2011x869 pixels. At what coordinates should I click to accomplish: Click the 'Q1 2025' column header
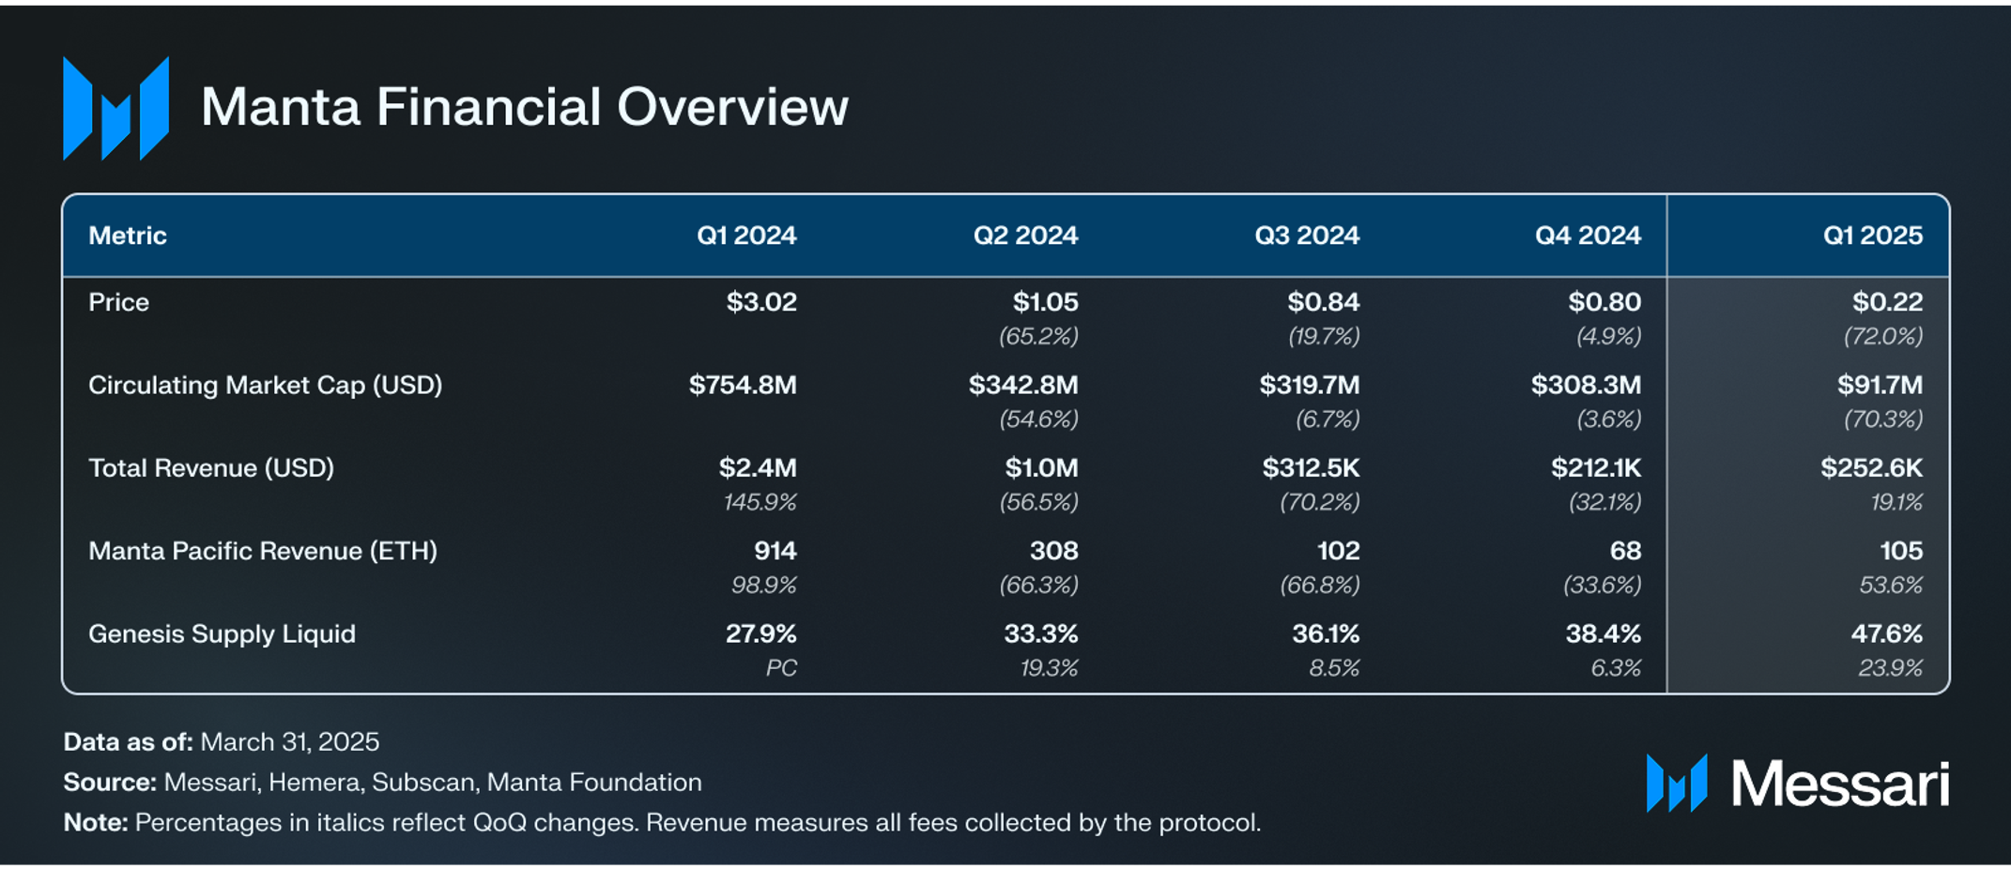click(1873, 236)
